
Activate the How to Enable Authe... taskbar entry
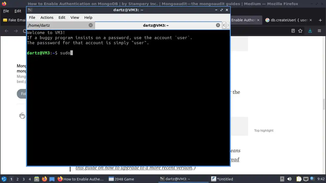81,179
